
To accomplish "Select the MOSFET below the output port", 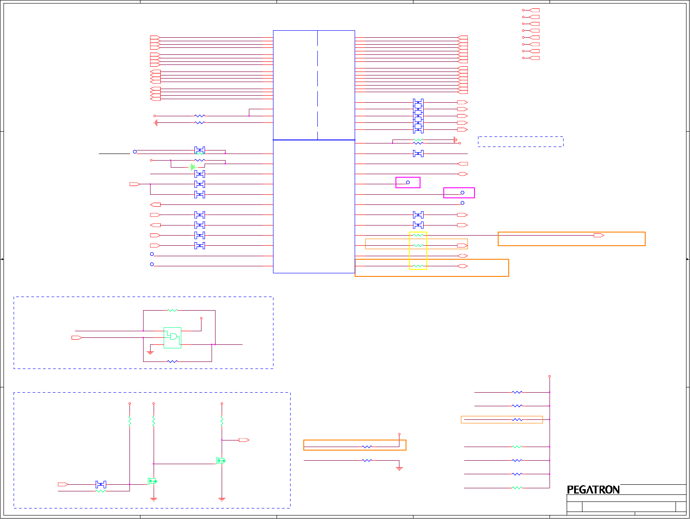I will (221, 460).
